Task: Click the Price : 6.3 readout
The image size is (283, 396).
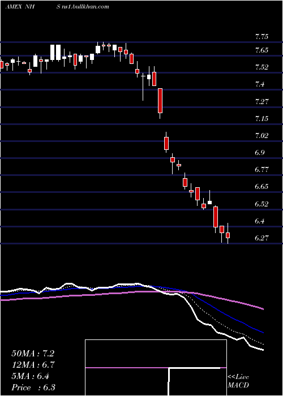Action: 33,388
